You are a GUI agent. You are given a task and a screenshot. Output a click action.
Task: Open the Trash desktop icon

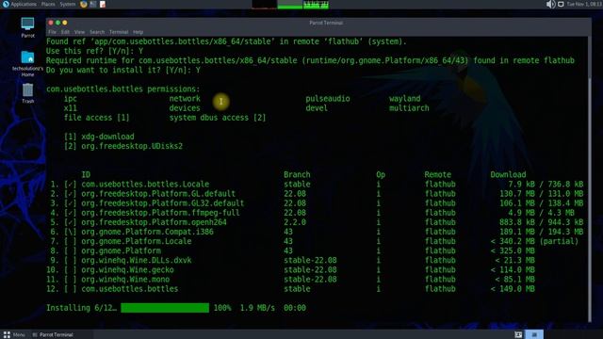(27, 93)
